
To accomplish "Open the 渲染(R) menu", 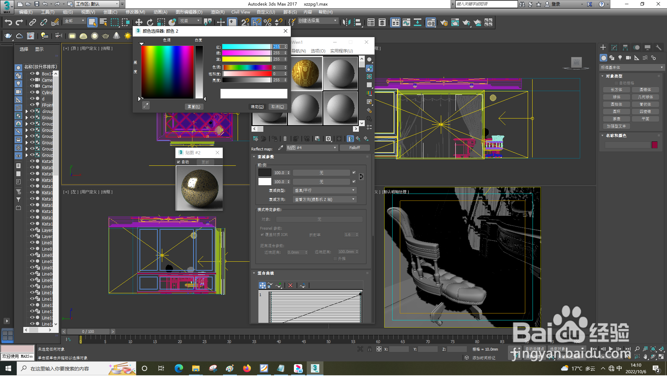I will (218, 12).
